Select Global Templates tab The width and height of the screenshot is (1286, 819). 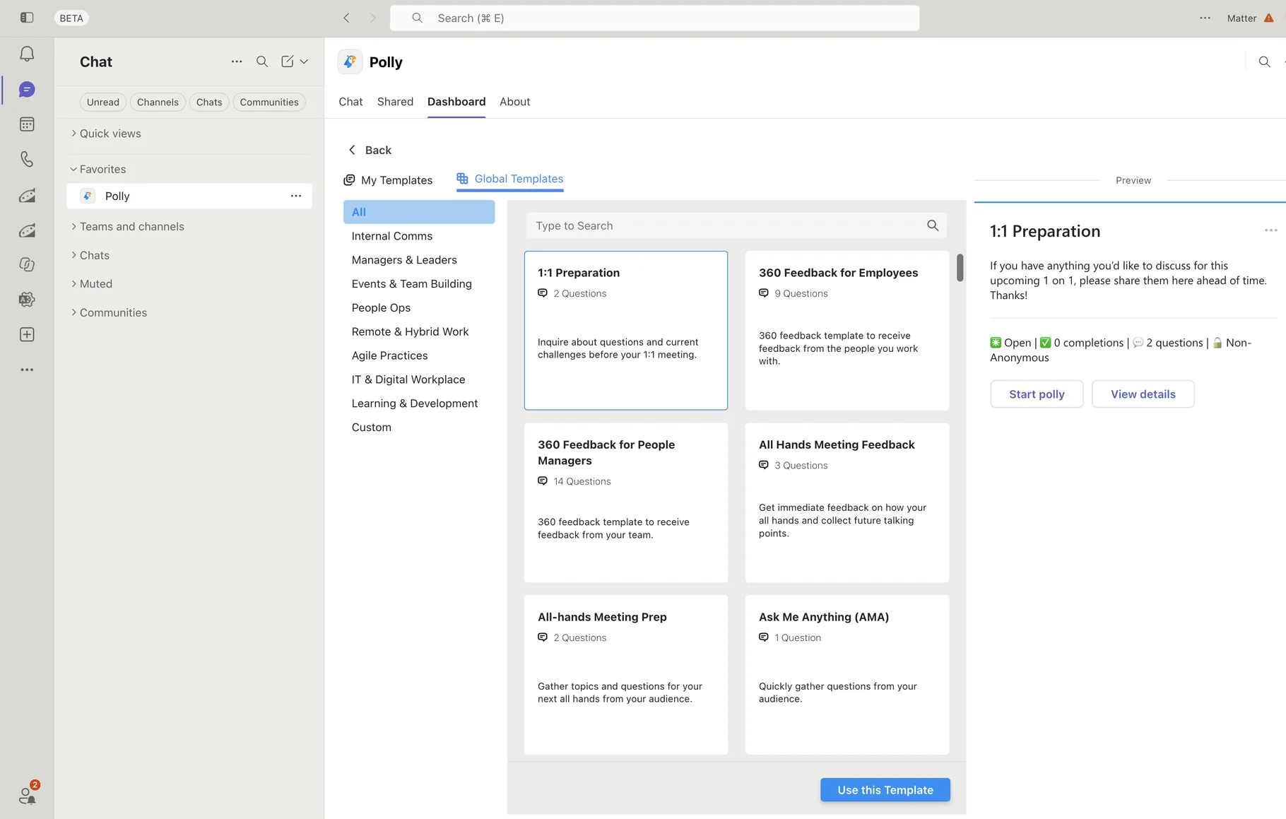tap(510, 179)
